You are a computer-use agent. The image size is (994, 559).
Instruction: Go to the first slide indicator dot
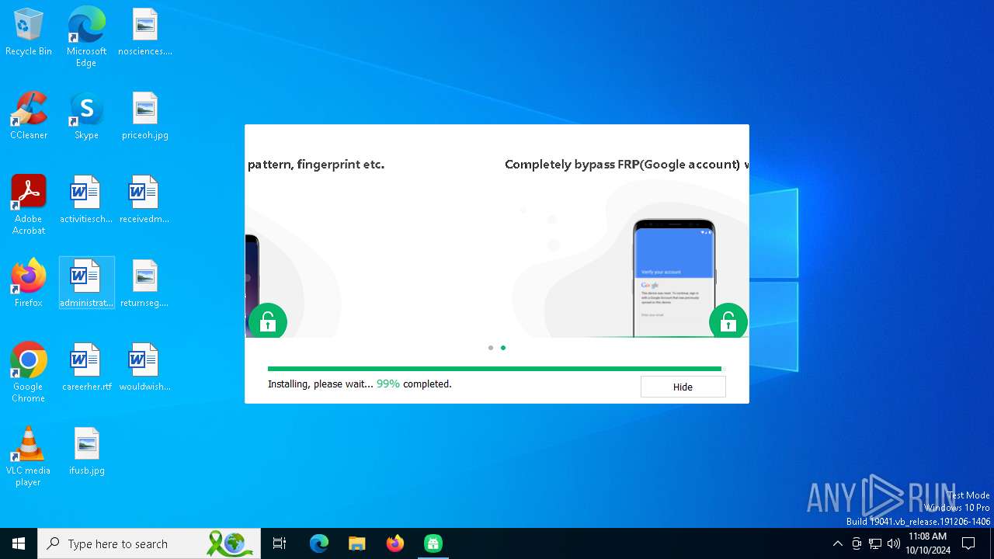tap(491, 348)
